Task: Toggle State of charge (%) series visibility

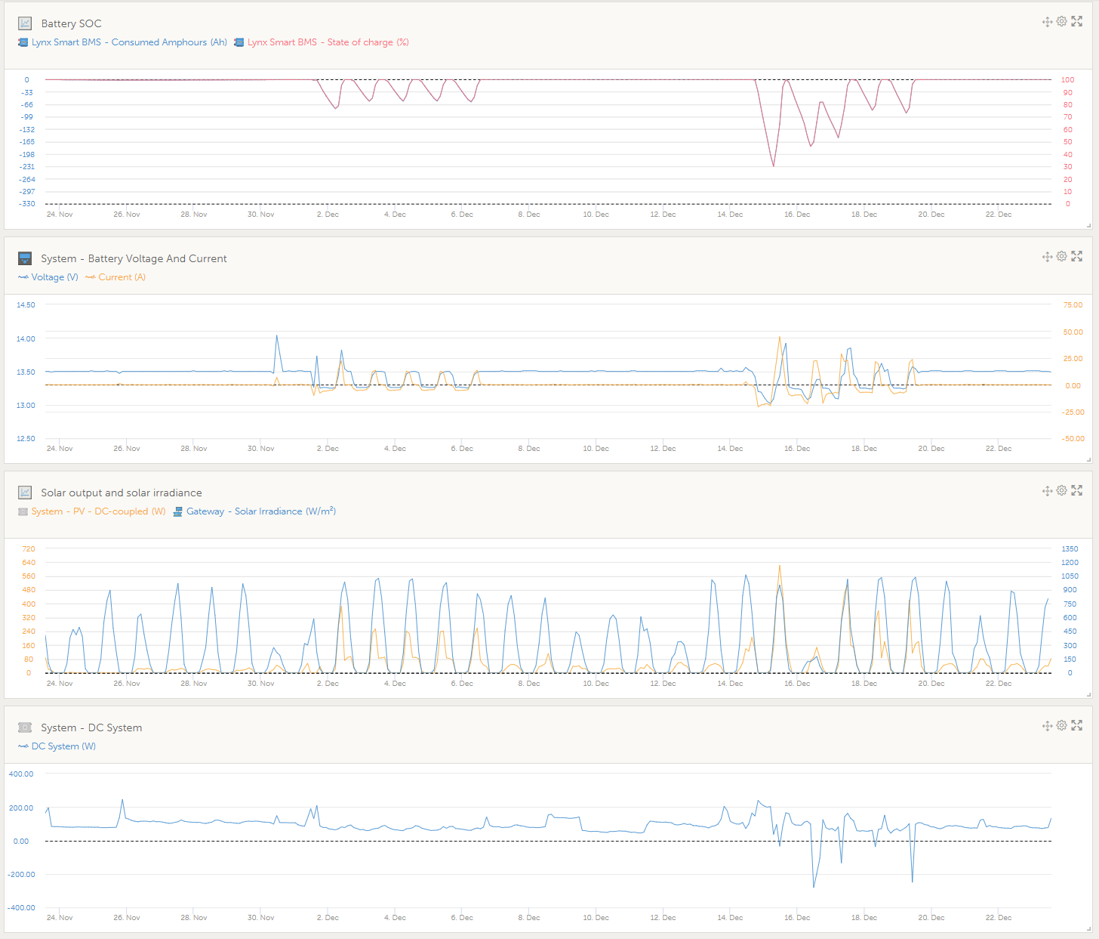Action: click(322, 42)
